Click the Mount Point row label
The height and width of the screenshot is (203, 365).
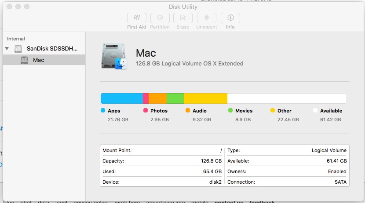(117, 150)
